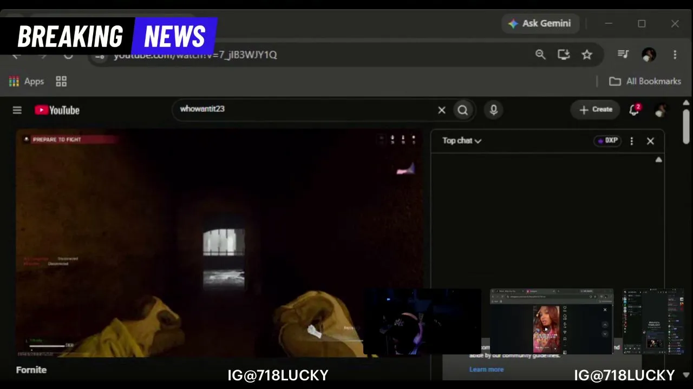Image resolution: width=693 pixels, height=389 pixels.
Task: Open the Apps shortcut in bookmarks bar
Action: tap(26, 82)
